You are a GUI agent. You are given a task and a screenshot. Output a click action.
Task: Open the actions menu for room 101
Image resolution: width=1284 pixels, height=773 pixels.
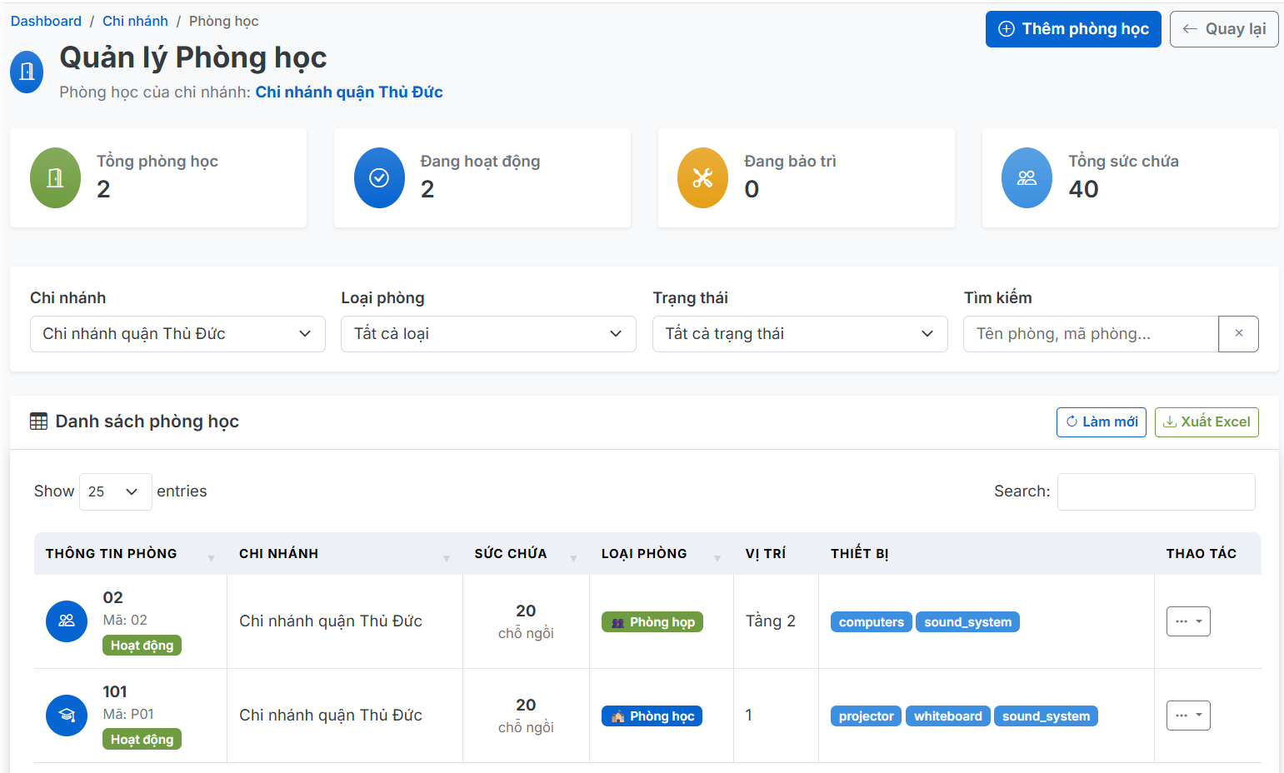click(x=1188, y=716)
